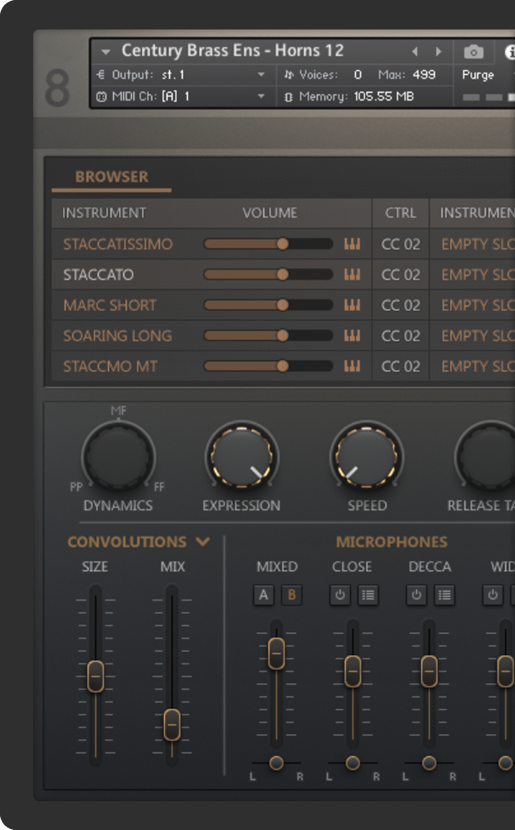Open DECCA microphone list settings icon

(444, 595)
